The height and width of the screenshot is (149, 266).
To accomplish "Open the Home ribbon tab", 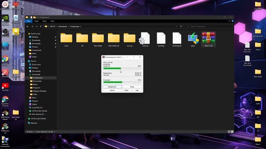I will point(36,21).
